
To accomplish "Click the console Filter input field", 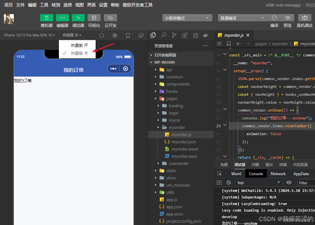I will 306,183.
